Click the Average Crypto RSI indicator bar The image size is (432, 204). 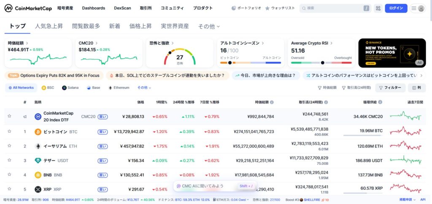click(x=321, y=63)
